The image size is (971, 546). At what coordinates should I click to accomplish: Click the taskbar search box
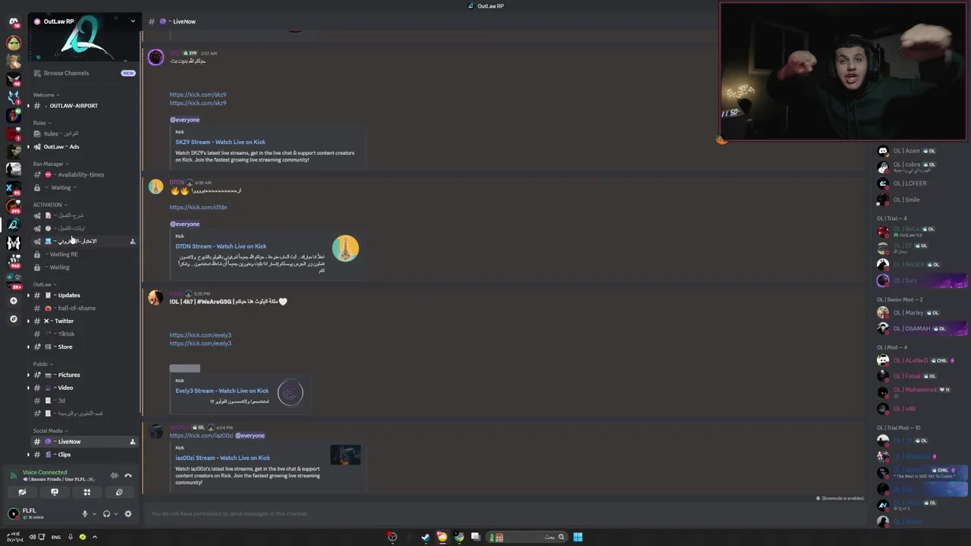pyautogui.click(x=527, y=537)
